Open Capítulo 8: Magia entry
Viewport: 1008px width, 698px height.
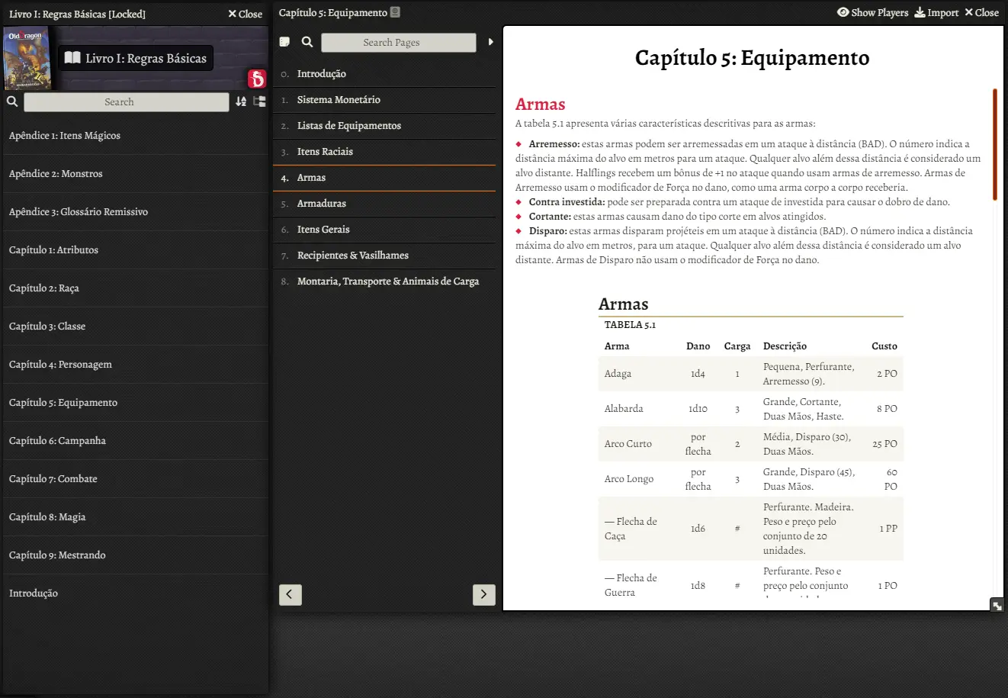136,517
